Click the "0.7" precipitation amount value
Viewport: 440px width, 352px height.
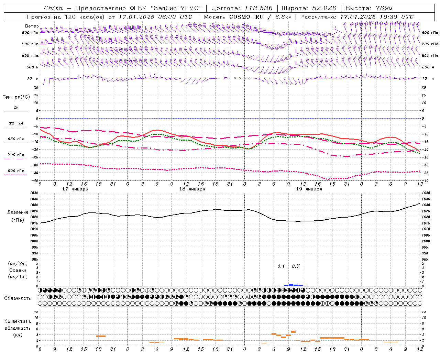tap(296, 266)
